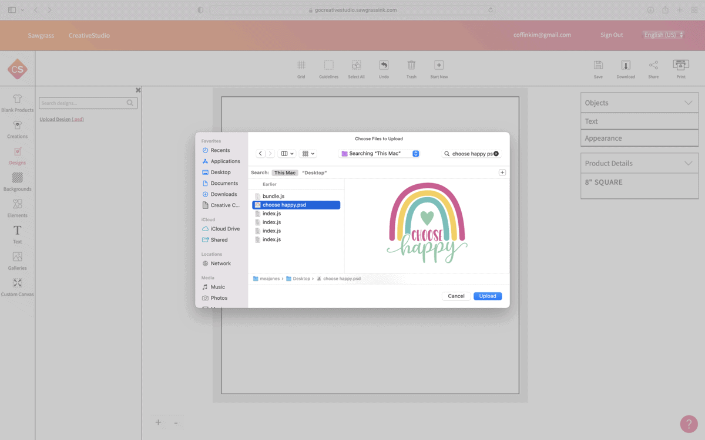Open the Backgrounds sidebar panel
Viewport: 705px width, 440px height.
tap(17, 181)
